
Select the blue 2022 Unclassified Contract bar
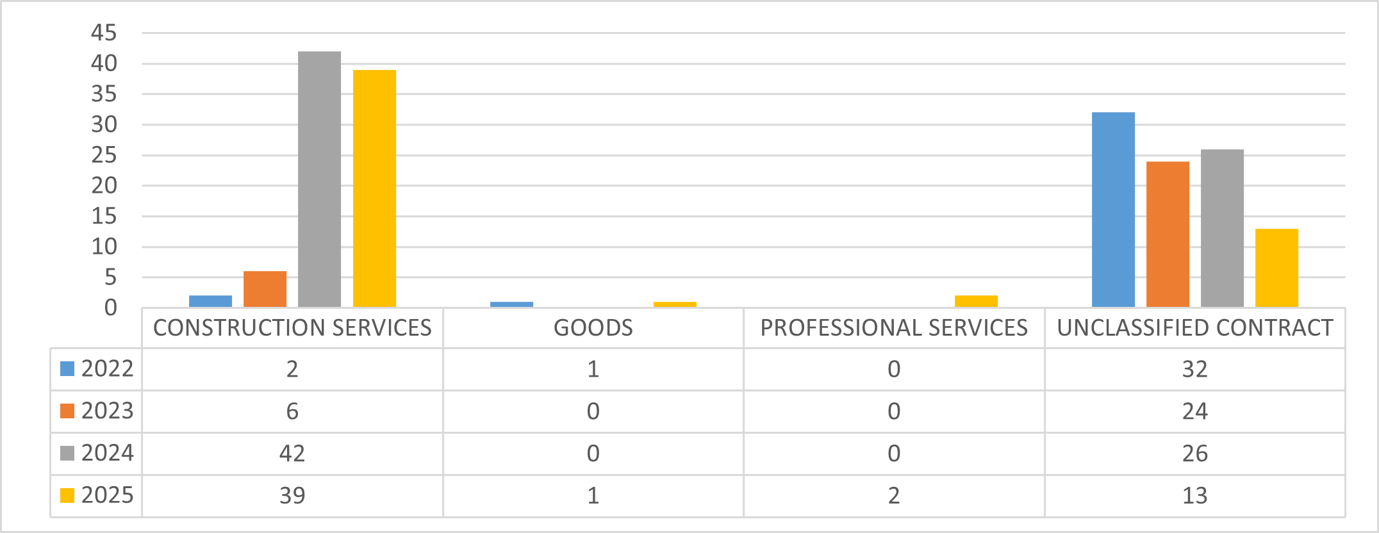[1113, 209]
